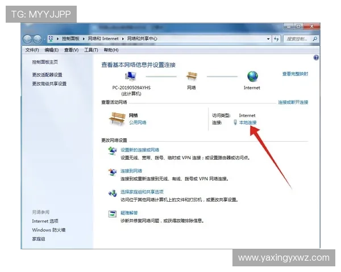Click the 网络和 Internet breadcrumb

103,39
